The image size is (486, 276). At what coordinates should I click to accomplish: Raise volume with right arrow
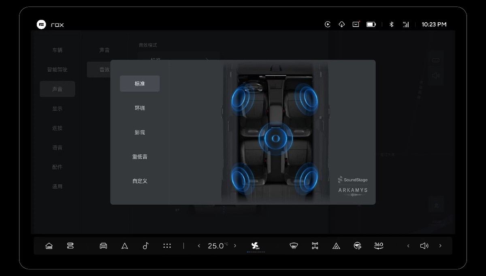(x=440, y=246)
